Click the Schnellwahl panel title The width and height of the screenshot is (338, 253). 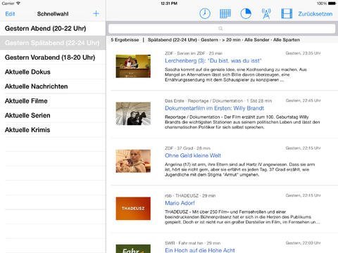53,14
